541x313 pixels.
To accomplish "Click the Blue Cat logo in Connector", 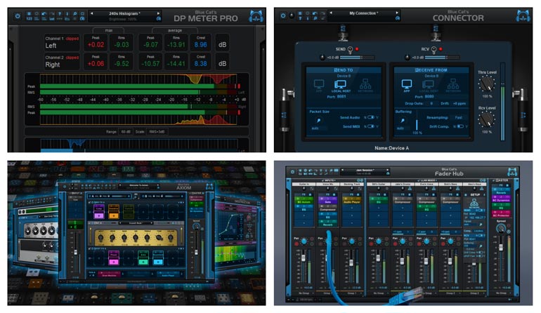I will pos(523,16).
